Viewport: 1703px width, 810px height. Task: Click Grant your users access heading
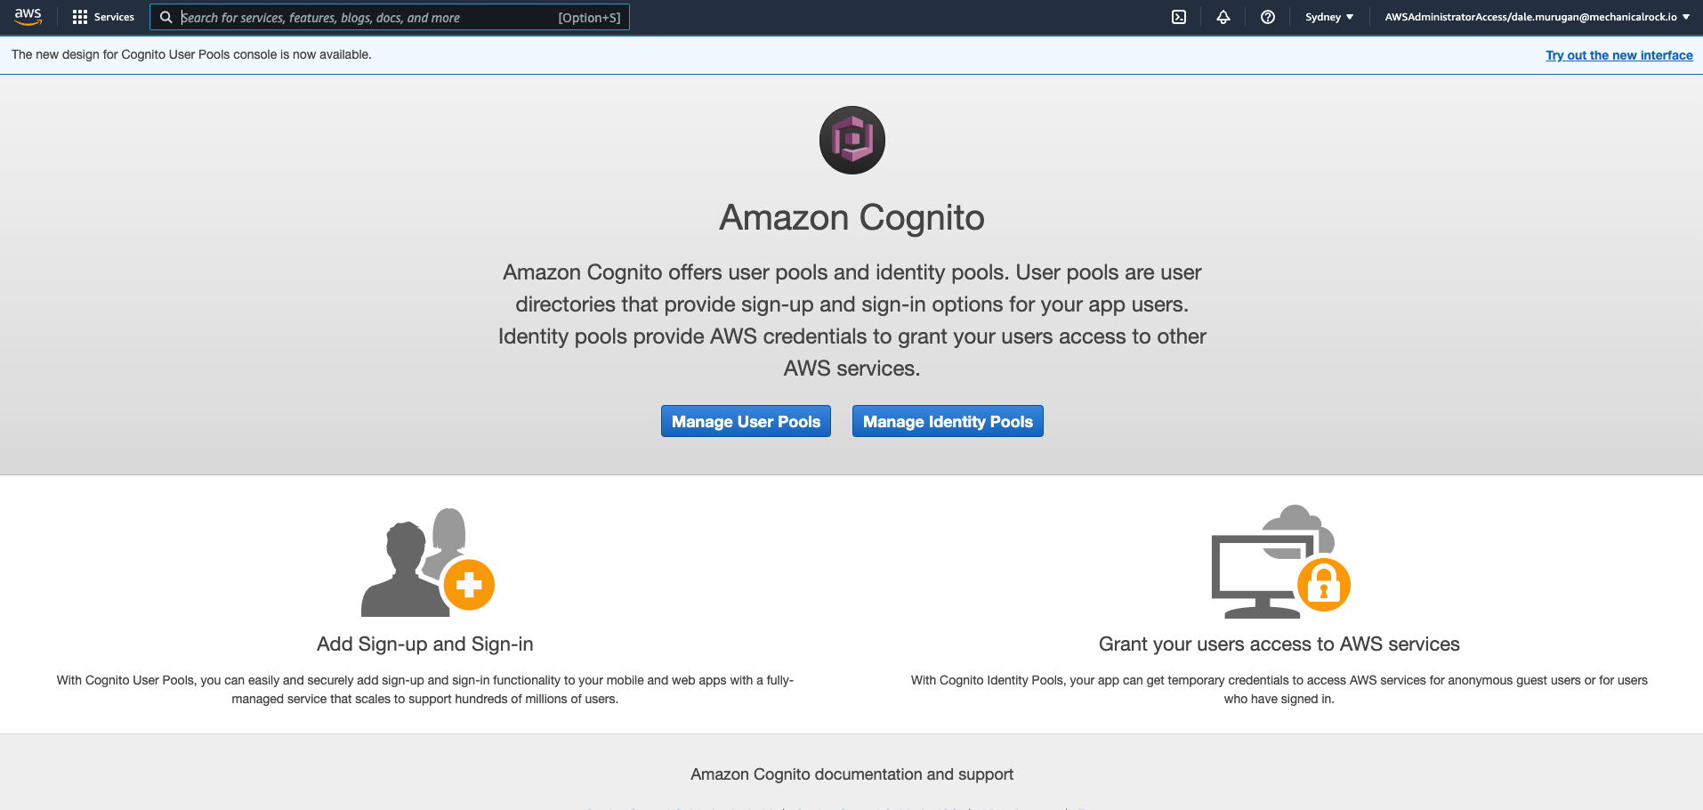pyautogui.click(x=1279, y=644)
